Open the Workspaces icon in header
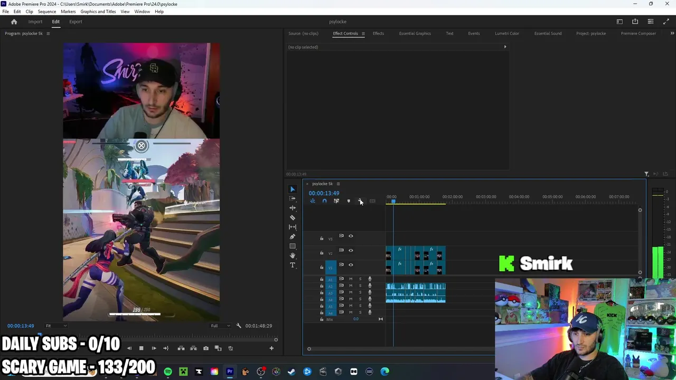This screenshot has width=676, height=380. point(619,22)
